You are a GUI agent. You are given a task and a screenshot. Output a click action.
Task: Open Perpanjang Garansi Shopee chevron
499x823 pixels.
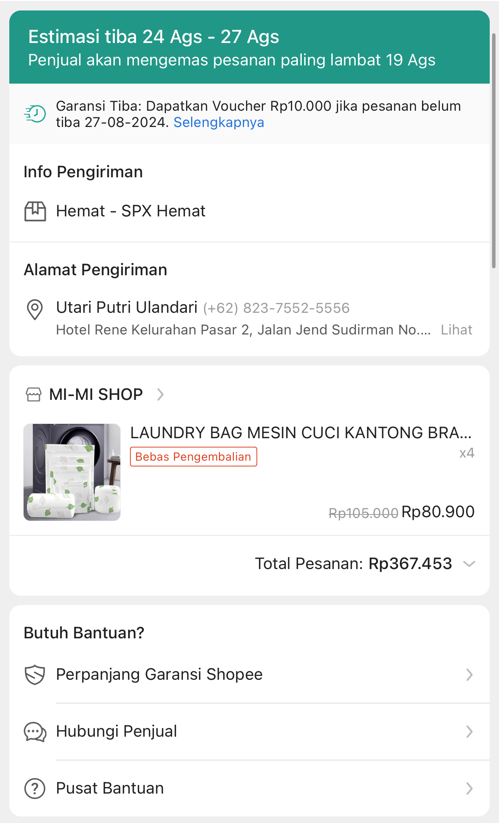pos(469,675)
